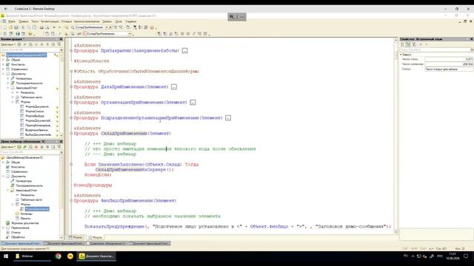Select Команды in Демо вебинар tree
The height and width of the screenshot is (266, 474).
pyautogui.click(x=27, y=214)
